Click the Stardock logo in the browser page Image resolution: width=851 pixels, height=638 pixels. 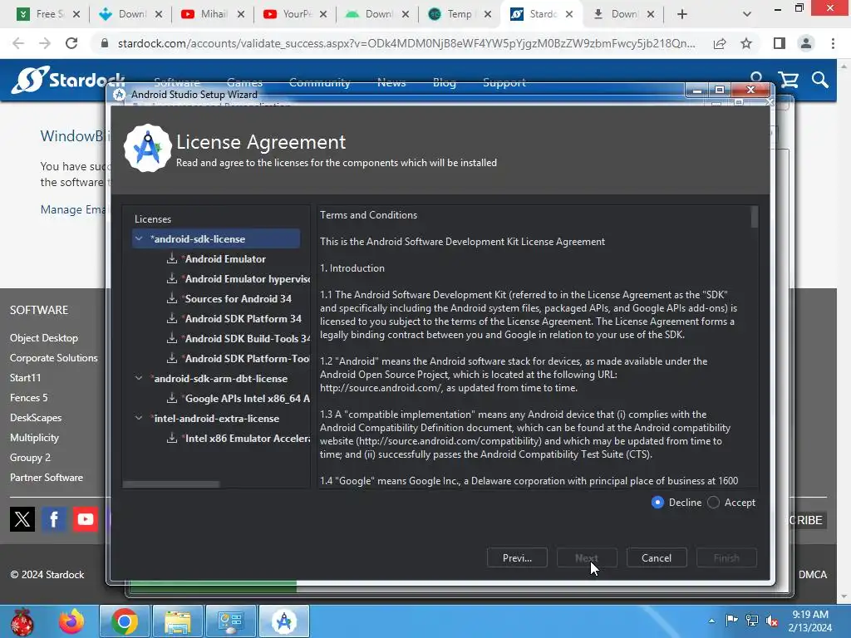(x=68, y=80)
